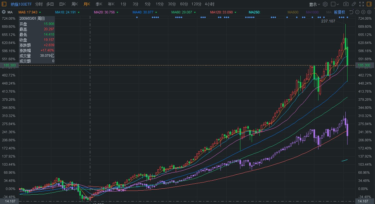Switch to 周K weekly chart tab
375x204 pixels.
(x=75, y=4)
